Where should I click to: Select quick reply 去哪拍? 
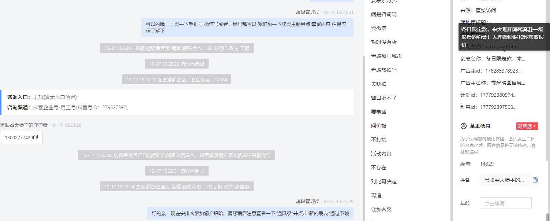click(378, 84)
